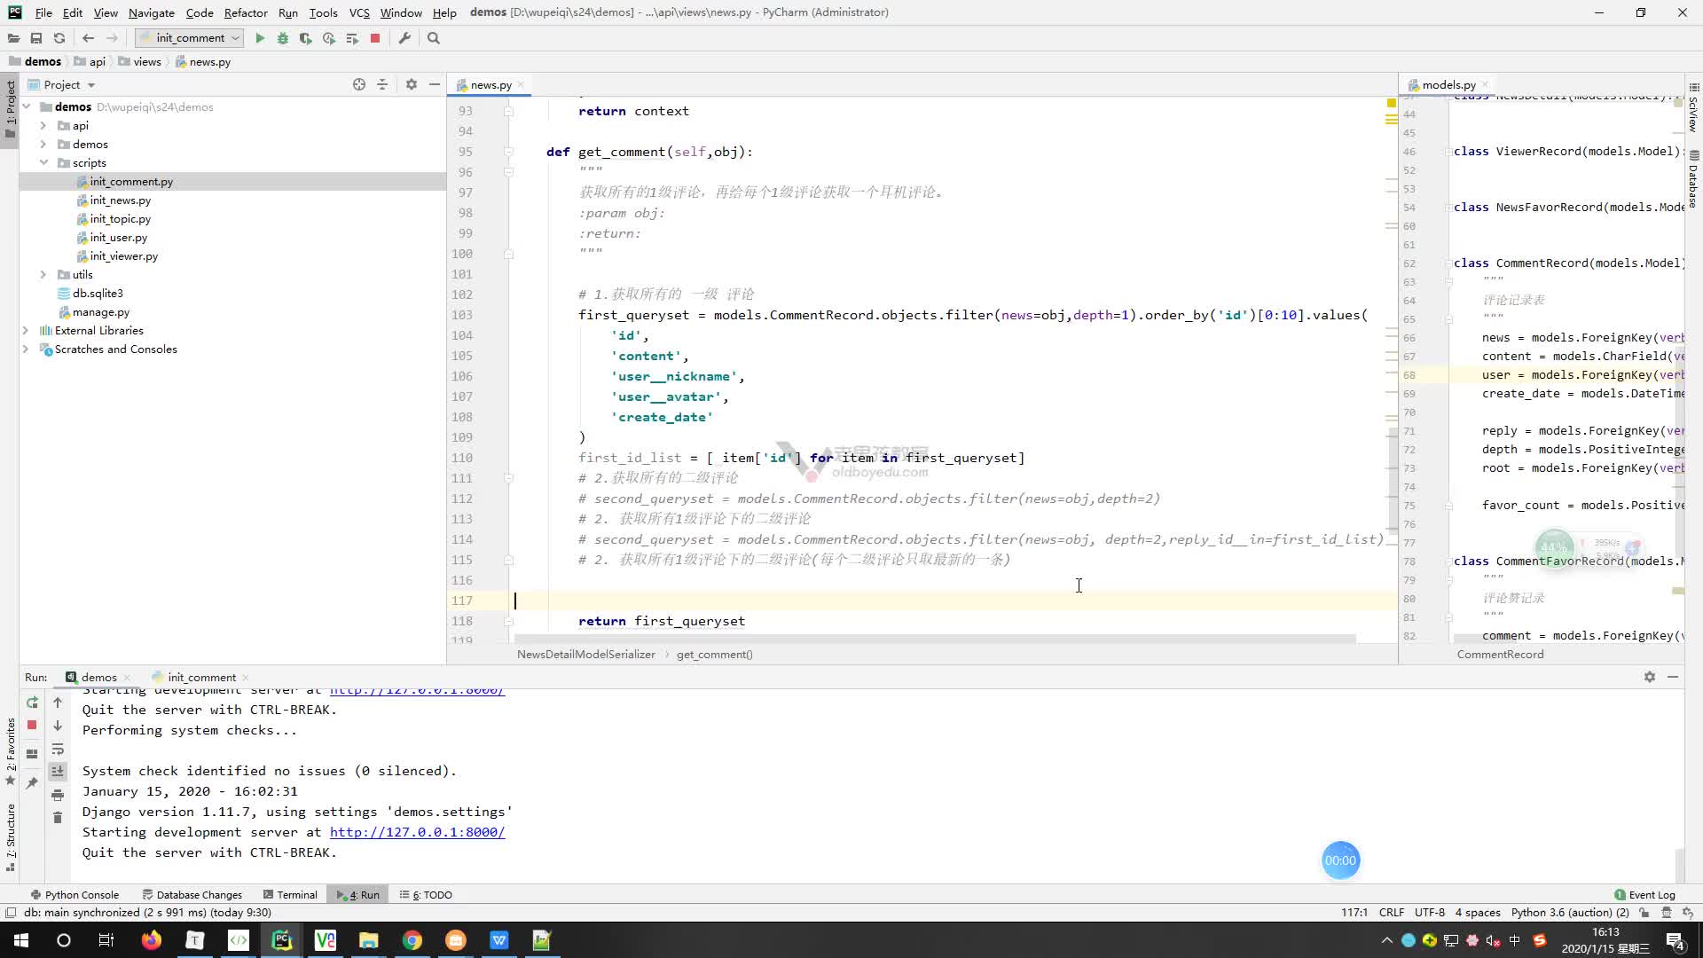
Task: Stop the server in the Run panel
Action: (x=32, y=725)
